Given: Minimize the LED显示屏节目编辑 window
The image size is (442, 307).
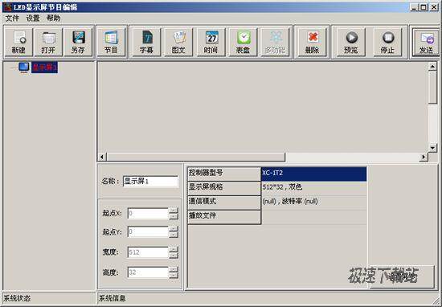Looking at the screenshot, I should (414, 7).
